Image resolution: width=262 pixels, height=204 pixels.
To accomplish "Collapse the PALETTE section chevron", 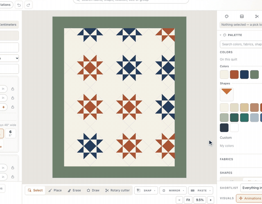I will (x=220, y=35).
